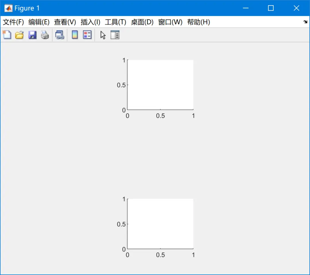This screenshot has height=275, width=310.
Task: Click the Link Plot icon
Action: click(x=60, y=35)
